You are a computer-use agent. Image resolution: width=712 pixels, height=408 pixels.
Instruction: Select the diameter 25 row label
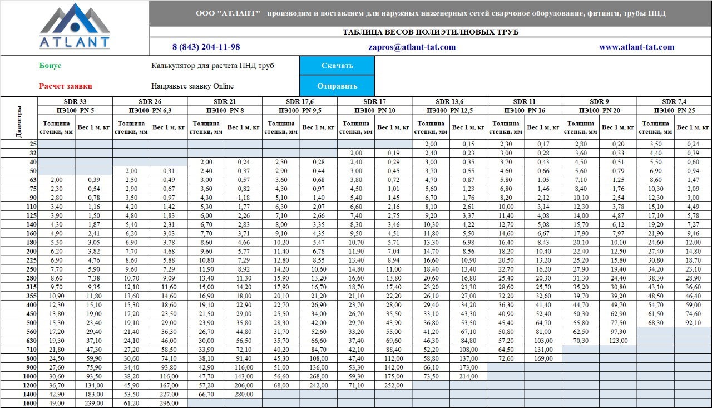(x=19, y=144)
